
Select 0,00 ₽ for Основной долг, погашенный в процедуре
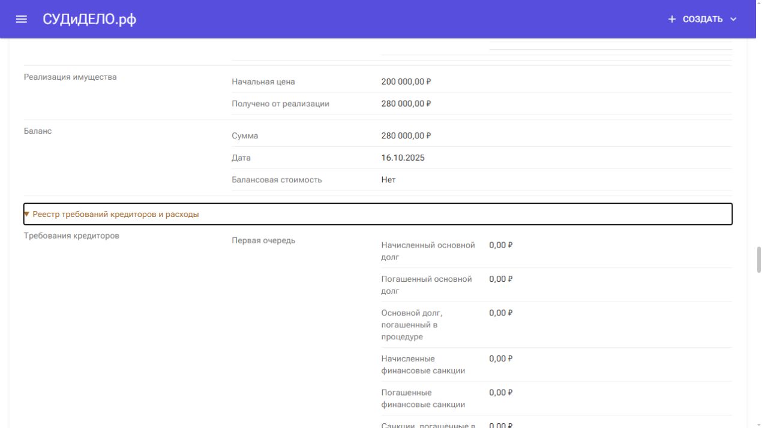click(x=501, y=313)
